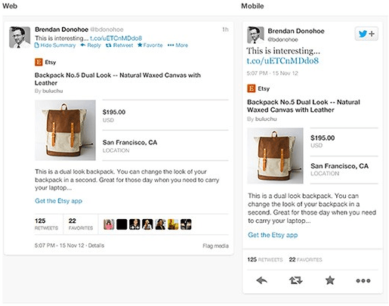Click Flag media on web tweet
This screenshot has height=306, width=389.
click(x=215, y=246)
